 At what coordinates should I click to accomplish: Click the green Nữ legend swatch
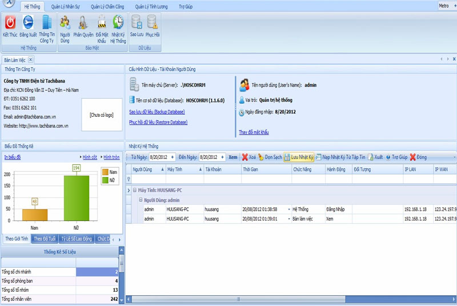pos(105,180)
